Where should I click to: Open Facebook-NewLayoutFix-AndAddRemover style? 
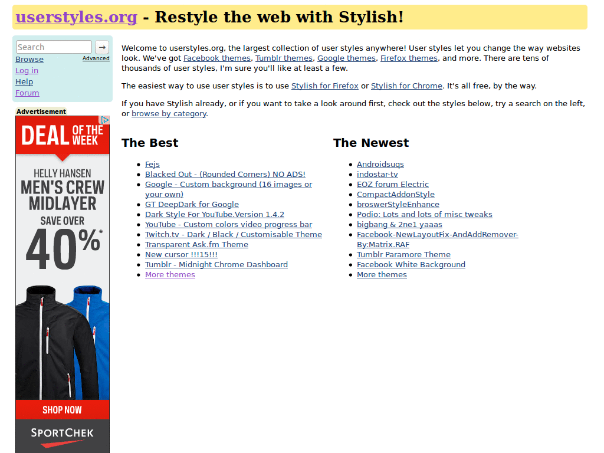point(437,239)
